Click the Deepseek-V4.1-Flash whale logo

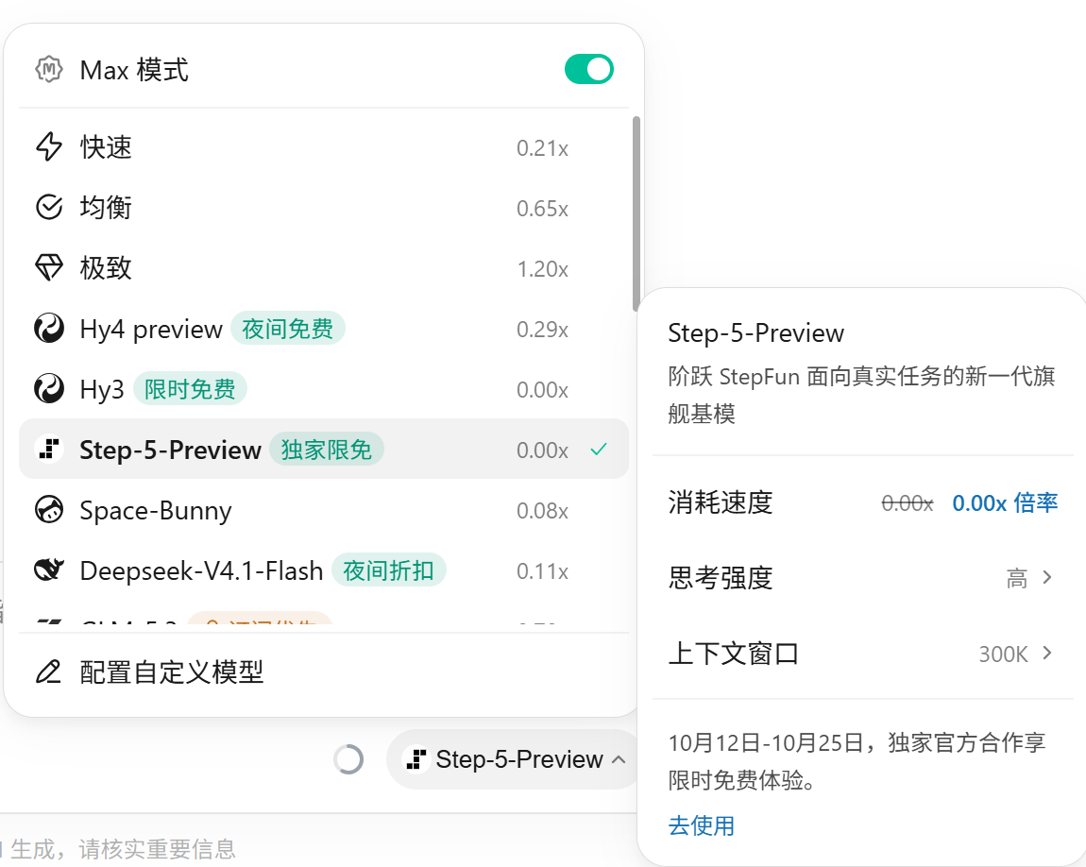[49, 570]
